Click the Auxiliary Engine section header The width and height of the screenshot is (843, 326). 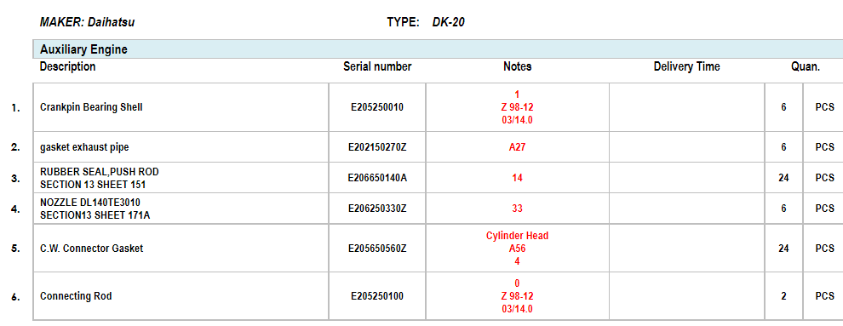coord(438,49)
